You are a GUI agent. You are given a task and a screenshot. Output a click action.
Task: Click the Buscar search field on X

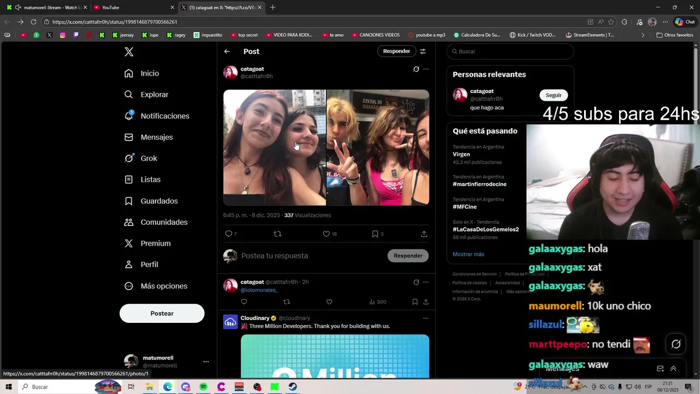pos(510,51)
